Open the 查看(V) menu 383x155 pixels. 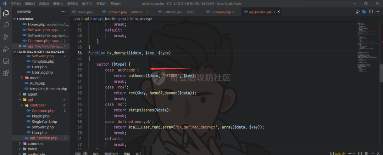(58, 4)
